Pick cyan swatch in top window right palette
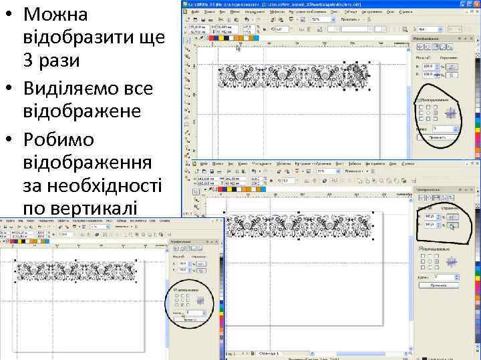 (x=478, y=120)
